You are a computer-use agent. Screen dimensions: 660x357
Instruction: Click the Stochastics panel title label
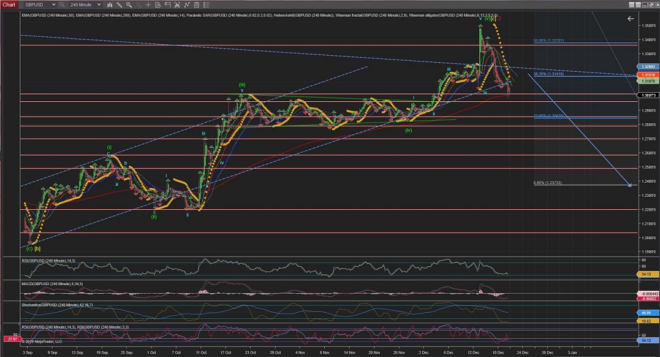pyautogui.click(x=56, y=304)
